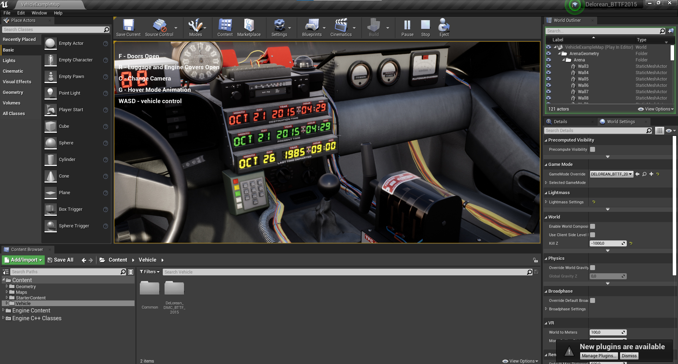
Task: Open the Help menu
Action: coord(58,13)
